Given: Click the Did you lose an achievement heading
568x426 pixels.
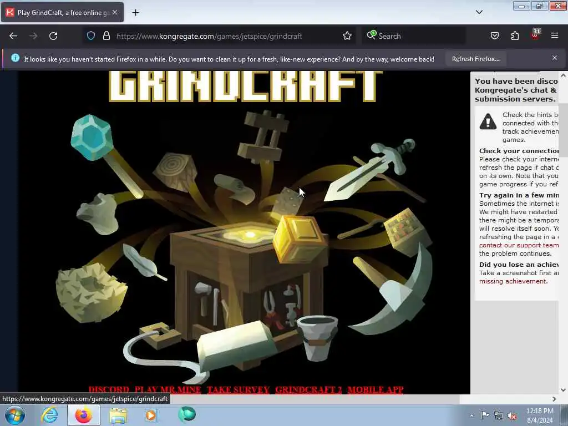Looking at the screenshot, I should coord(519,265).
